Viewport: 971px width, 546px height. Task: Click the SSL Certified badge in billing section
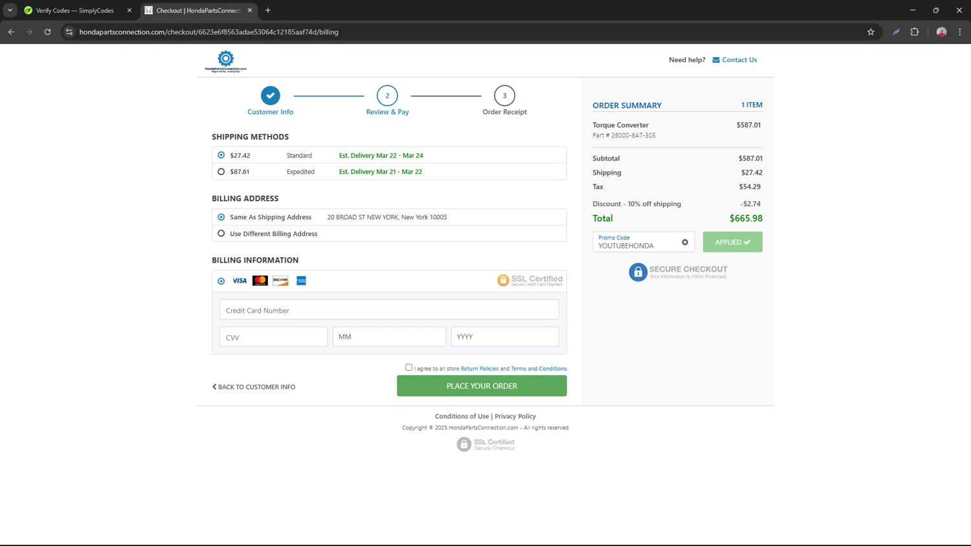coord(530,280)
